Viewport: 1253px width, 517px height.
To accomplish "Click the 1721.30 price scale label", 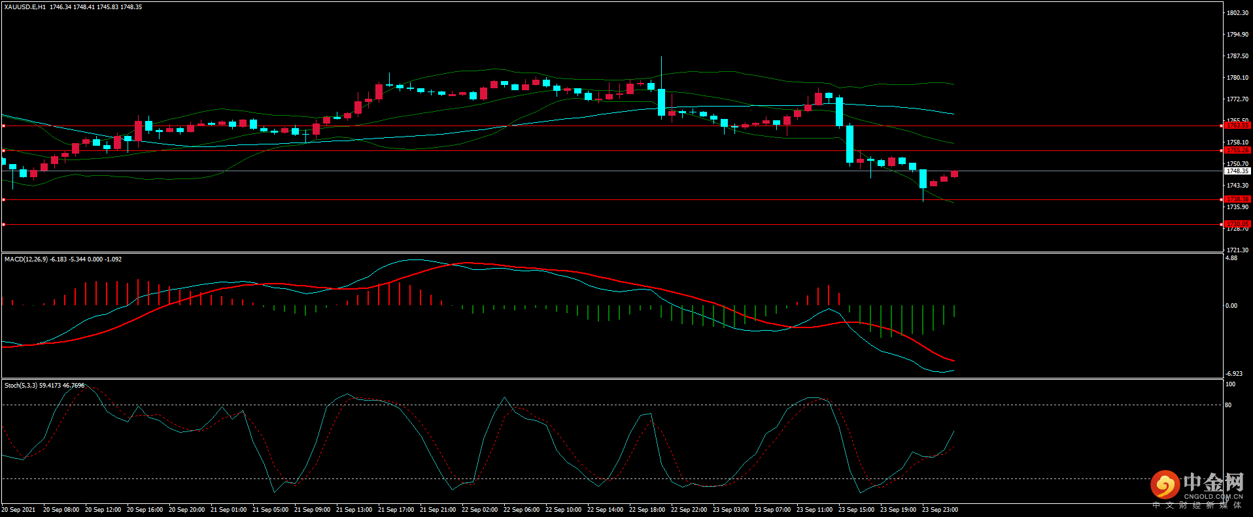I will tap(1237, 250).
